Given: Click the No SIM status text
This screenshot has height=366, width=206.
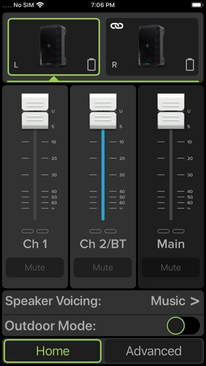Looking at the screenshot, I should tap(24, 5).
